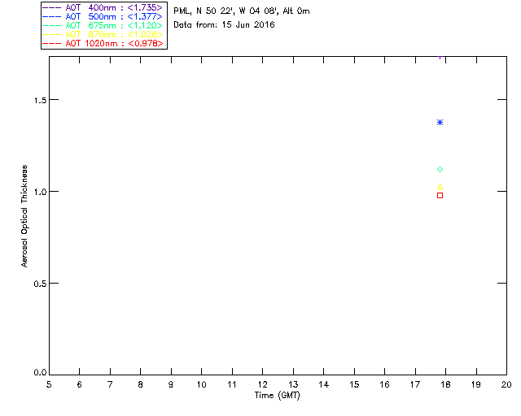Click the 5 tick label on time axis
This screenshot has width=521, height=416.
click(49, 383)
